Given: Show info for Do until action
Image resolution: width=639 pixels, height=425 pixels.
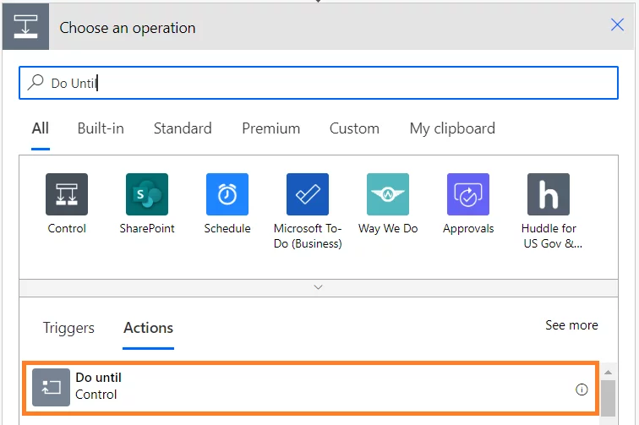Looking at the screenshot, I should point(582,390).
